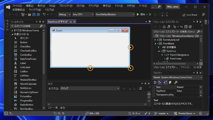Open the FormDefaultButton startup project dropdown
This screenshot has width=213, height=120.
pyautogui.click(x=115, y=14)
